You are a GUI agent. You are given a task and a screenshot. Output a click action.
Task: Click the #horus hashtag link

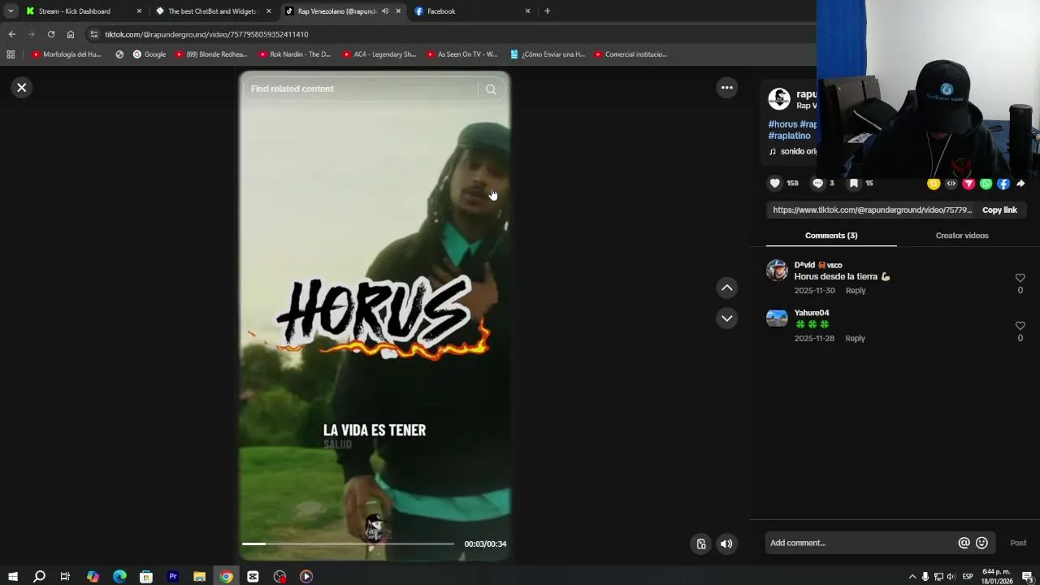pyautogui.click(x=783, y=124)
